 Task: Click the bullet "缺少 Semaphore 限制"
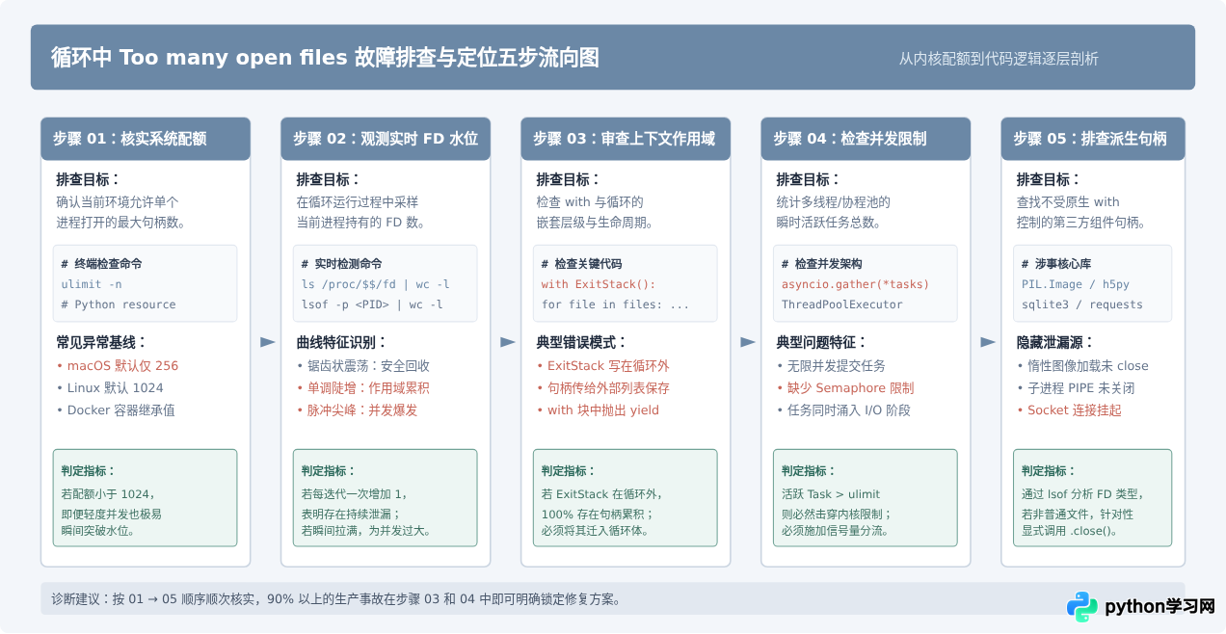tap(845, 388)
